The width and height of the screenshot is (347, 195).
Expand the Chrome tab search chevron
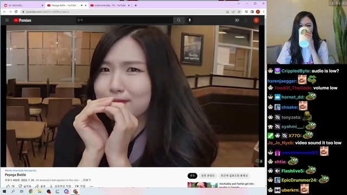[x=239, y=4]
